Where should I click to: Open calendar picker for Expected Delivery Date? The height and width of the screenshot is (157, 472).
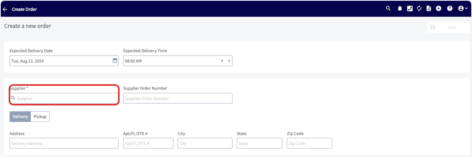(x=115, y=61)
